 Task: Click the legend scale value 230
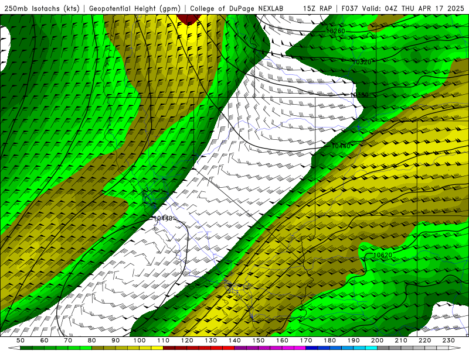[448, 340]
